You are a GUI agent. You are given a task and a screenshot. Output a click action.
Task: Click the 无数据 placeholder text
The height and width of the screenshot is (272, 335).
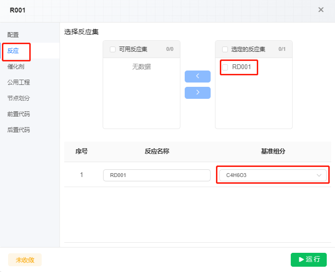(142, 67)
